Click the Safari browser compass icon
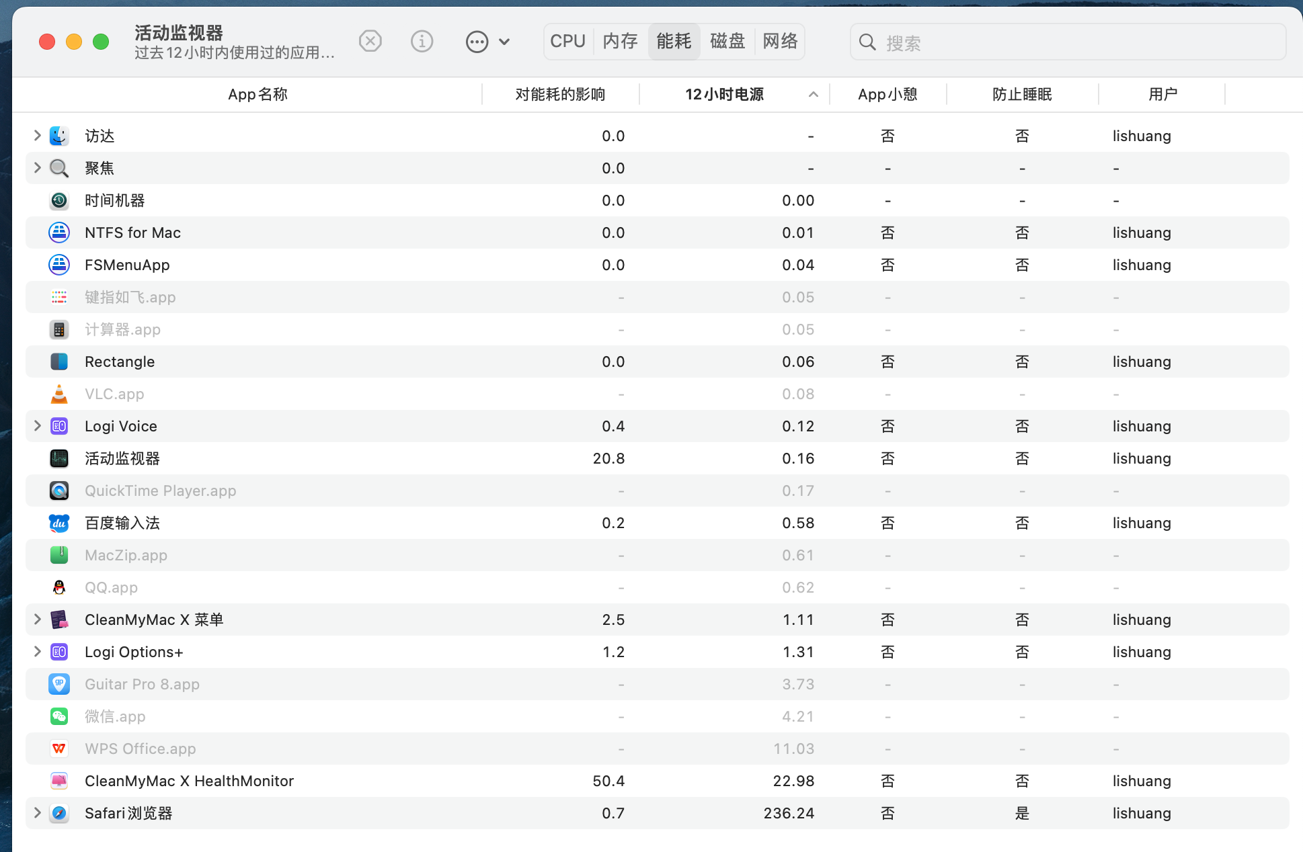Screen dimensions: 1303x852 [x=59, y=813]
